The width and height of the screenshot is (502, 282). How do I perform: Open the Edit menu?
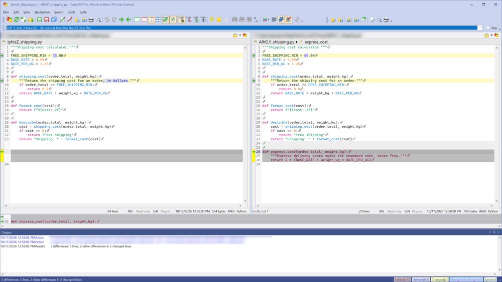pyautogui.click(x=16, y=12)
